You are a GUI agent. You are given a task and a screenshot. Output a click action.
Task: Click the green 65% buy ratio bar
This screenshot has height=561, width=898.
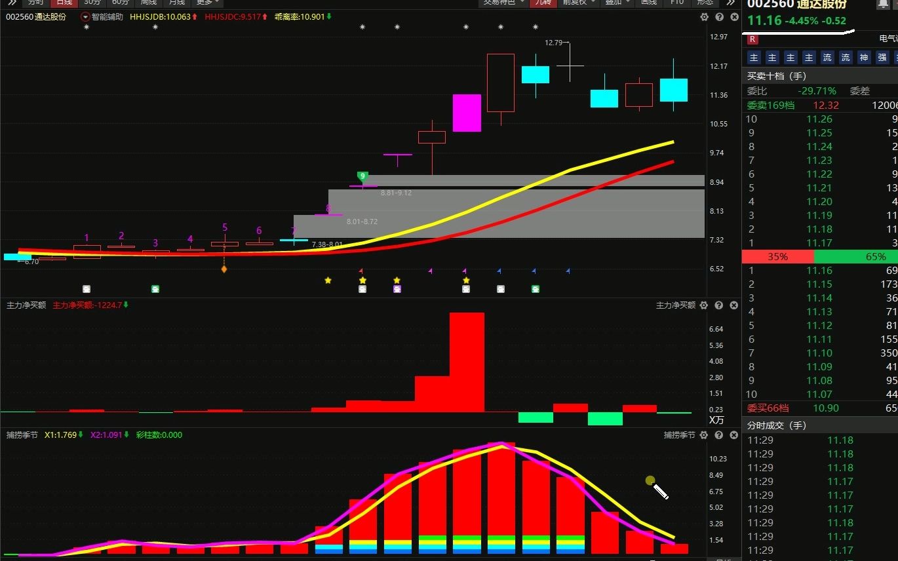click(x=856, y=257)
